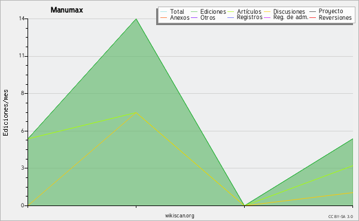Click the y-axis value 3
The height and width of the screenshot is (221, 359).
(x=23, y=168)
